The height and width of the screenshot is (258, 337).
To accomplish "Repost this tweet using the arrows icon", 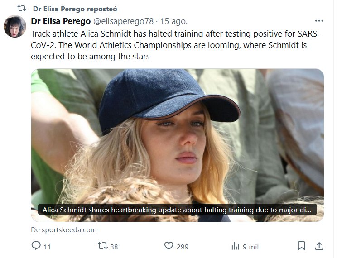I will pyautogui.click(x=102, y=246).
